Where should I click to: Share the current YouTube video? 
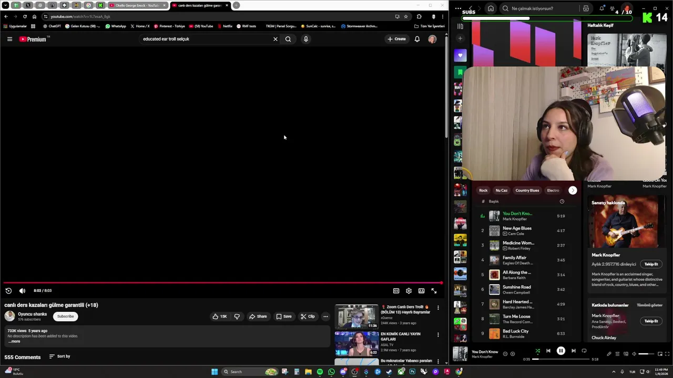258,316
